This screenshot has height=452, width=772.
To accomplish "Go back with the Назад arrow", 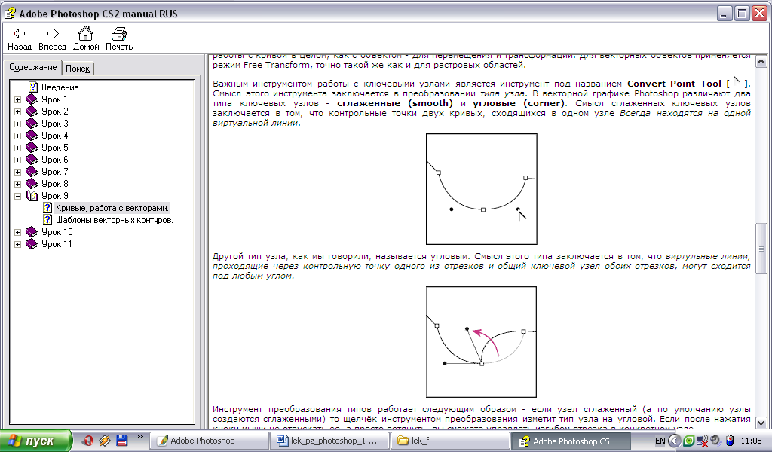I will pyautogui.click(x=19, y=39).
